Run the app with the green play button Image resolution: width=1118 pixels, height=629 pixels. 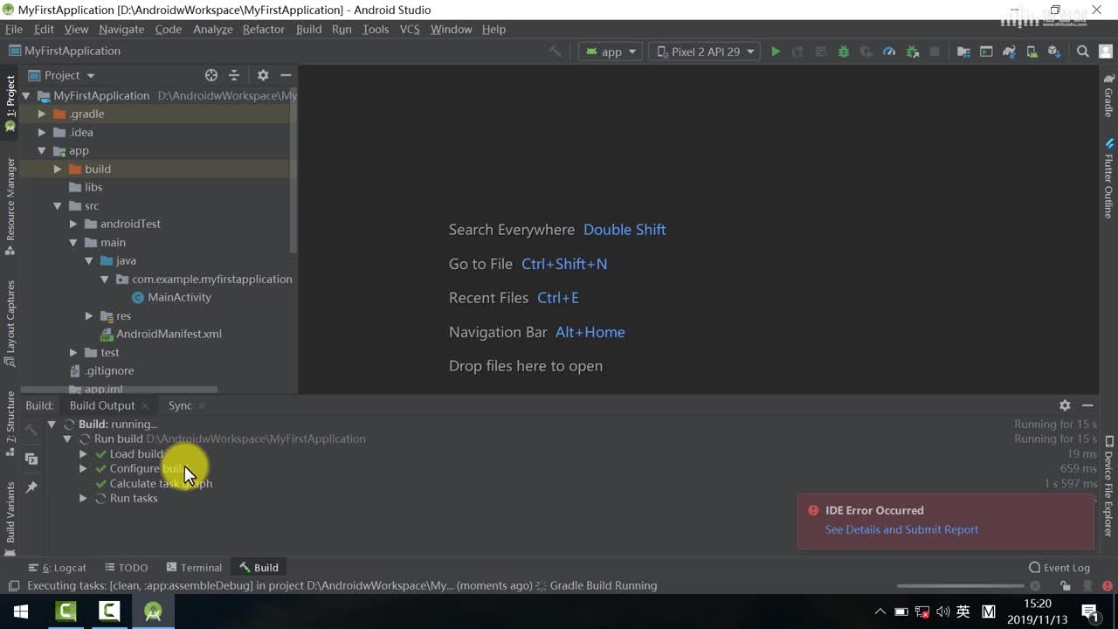(775, 52)
